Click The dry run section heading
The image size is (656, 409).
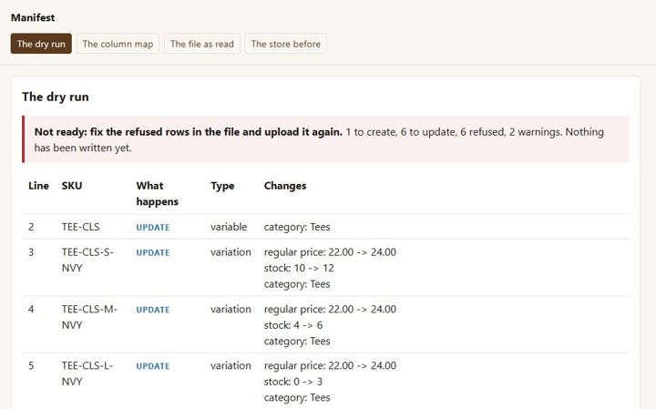click(x=56, y=97)
